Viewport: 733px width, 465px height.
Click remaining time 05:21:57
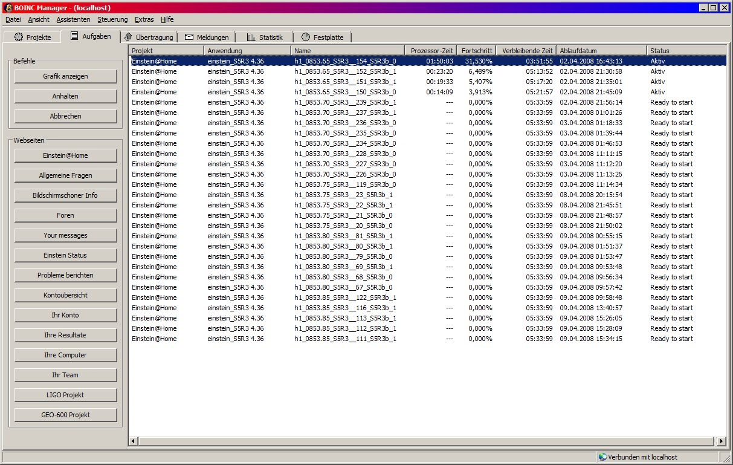pos(539,92)
